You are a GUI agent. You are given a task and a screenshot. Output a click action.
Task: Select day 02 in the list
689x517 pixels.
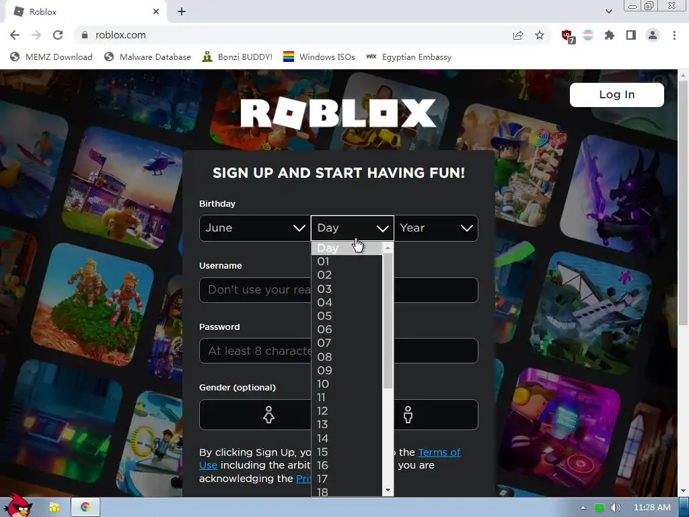pos(347,275)
